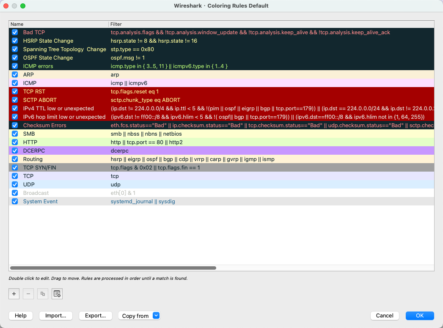Select the IPv6 hop limit low or unexpected rule

click(x=64, y=117)
